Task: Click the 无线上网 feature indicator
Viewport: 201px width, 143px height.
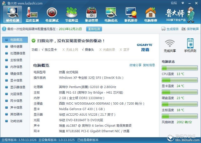Action: click(x=70, y=49)
